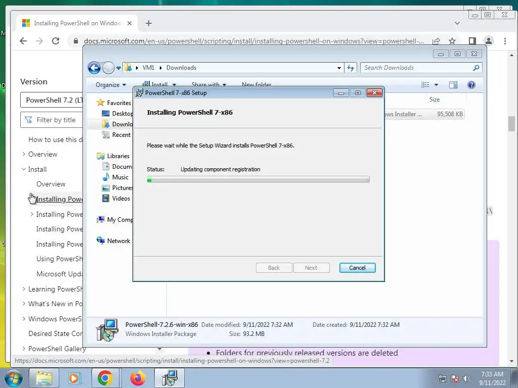Click Downloads in the Explorer breadcrumb
518x388 pixels.
point(181,68)
